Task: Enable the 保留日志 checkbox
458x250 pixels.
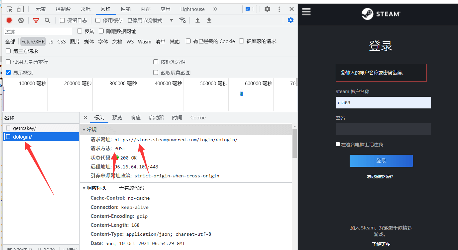Action: click(x=62, y=21)
